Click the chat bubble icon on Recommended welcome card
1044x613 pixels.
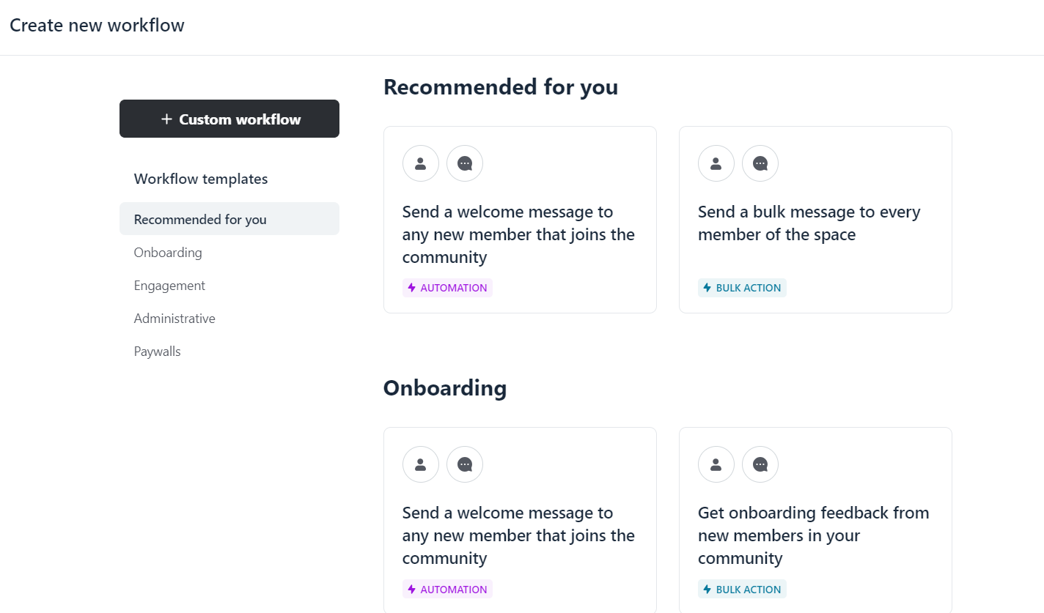click(x=465, y=163)
